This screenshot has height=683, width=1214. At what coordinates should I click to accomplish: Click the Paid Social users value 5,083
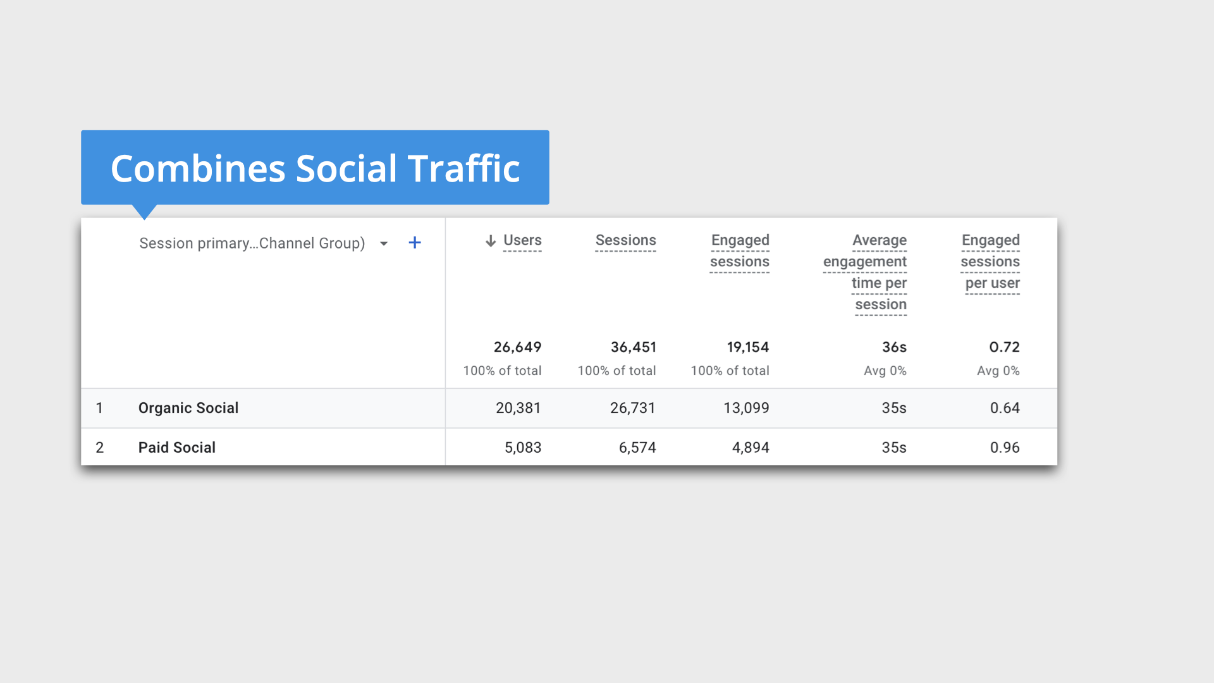click(523, 447)
